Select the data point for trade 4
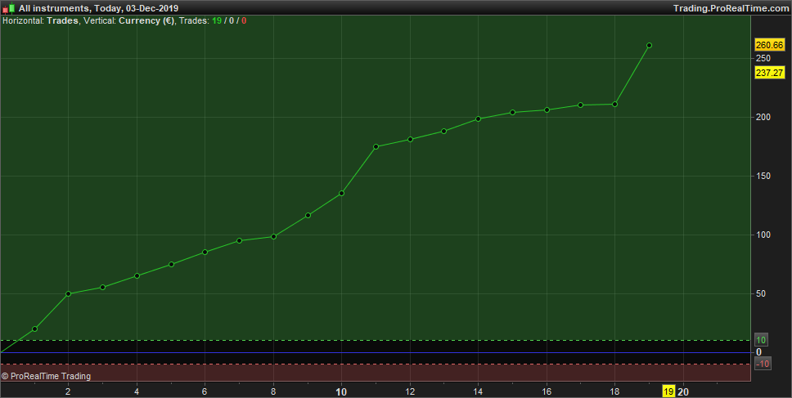Viewport: 792px width, 398px height. point(137,275)
